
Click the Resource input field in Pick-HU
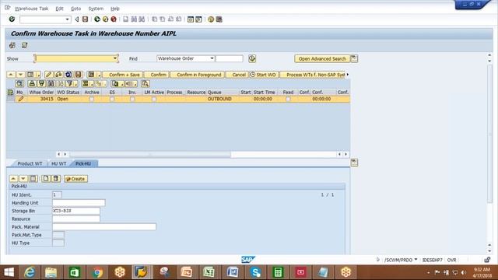pos(76,219)
